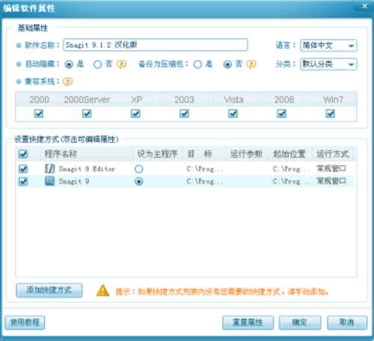
Task: Uncheck the Snagit 9 row checkbox
Action: (23, 181)
